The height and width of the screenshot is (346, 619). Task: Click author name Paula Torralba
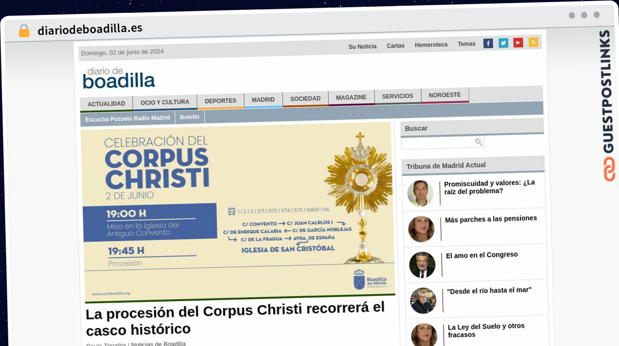106,344
